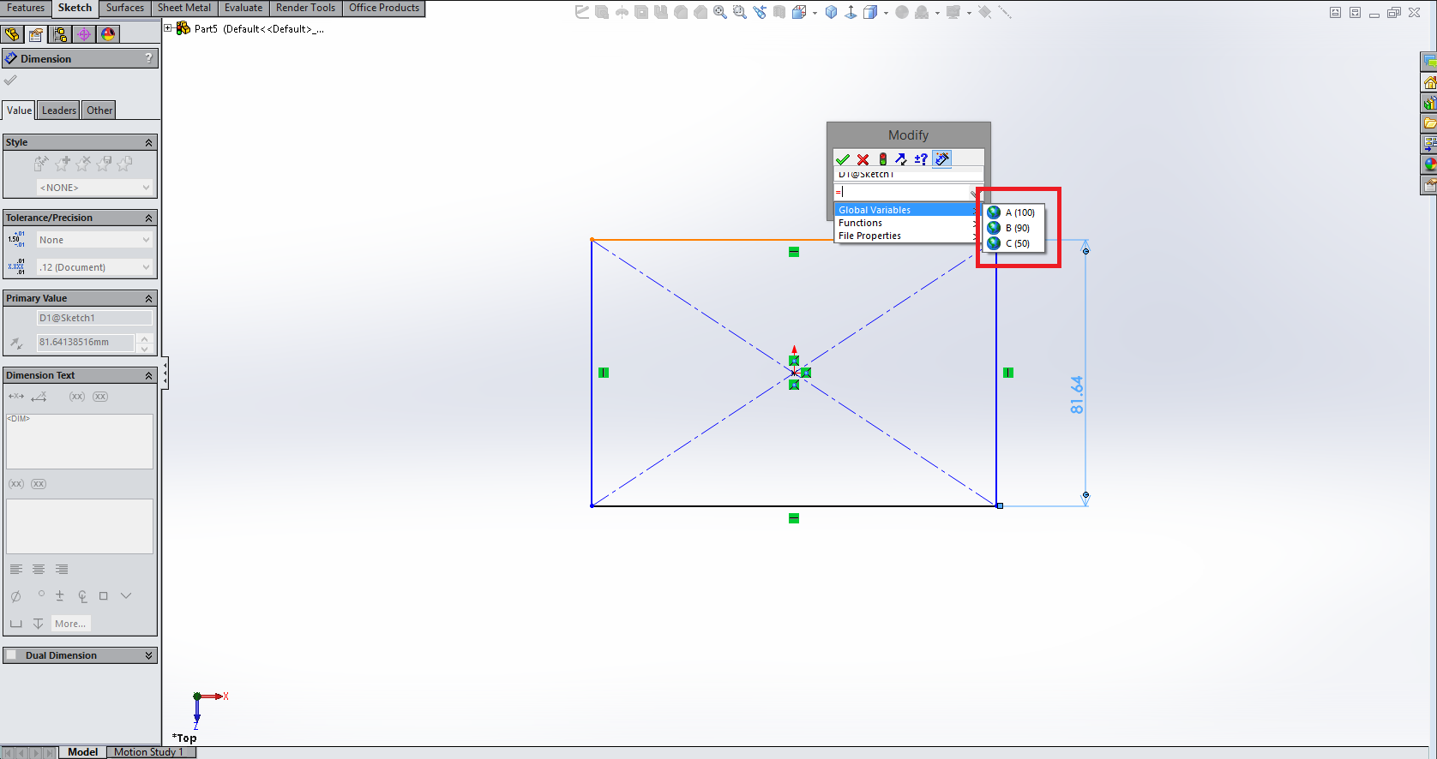The height and width of the screenshot is (759, 1437).
Task: Collapse the Tolerance/Precision section
Action: coord(149,218)
